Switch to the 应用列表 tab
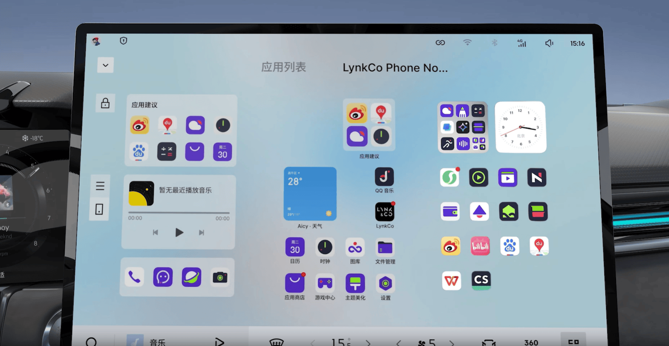669x346 pixels. 284,67
